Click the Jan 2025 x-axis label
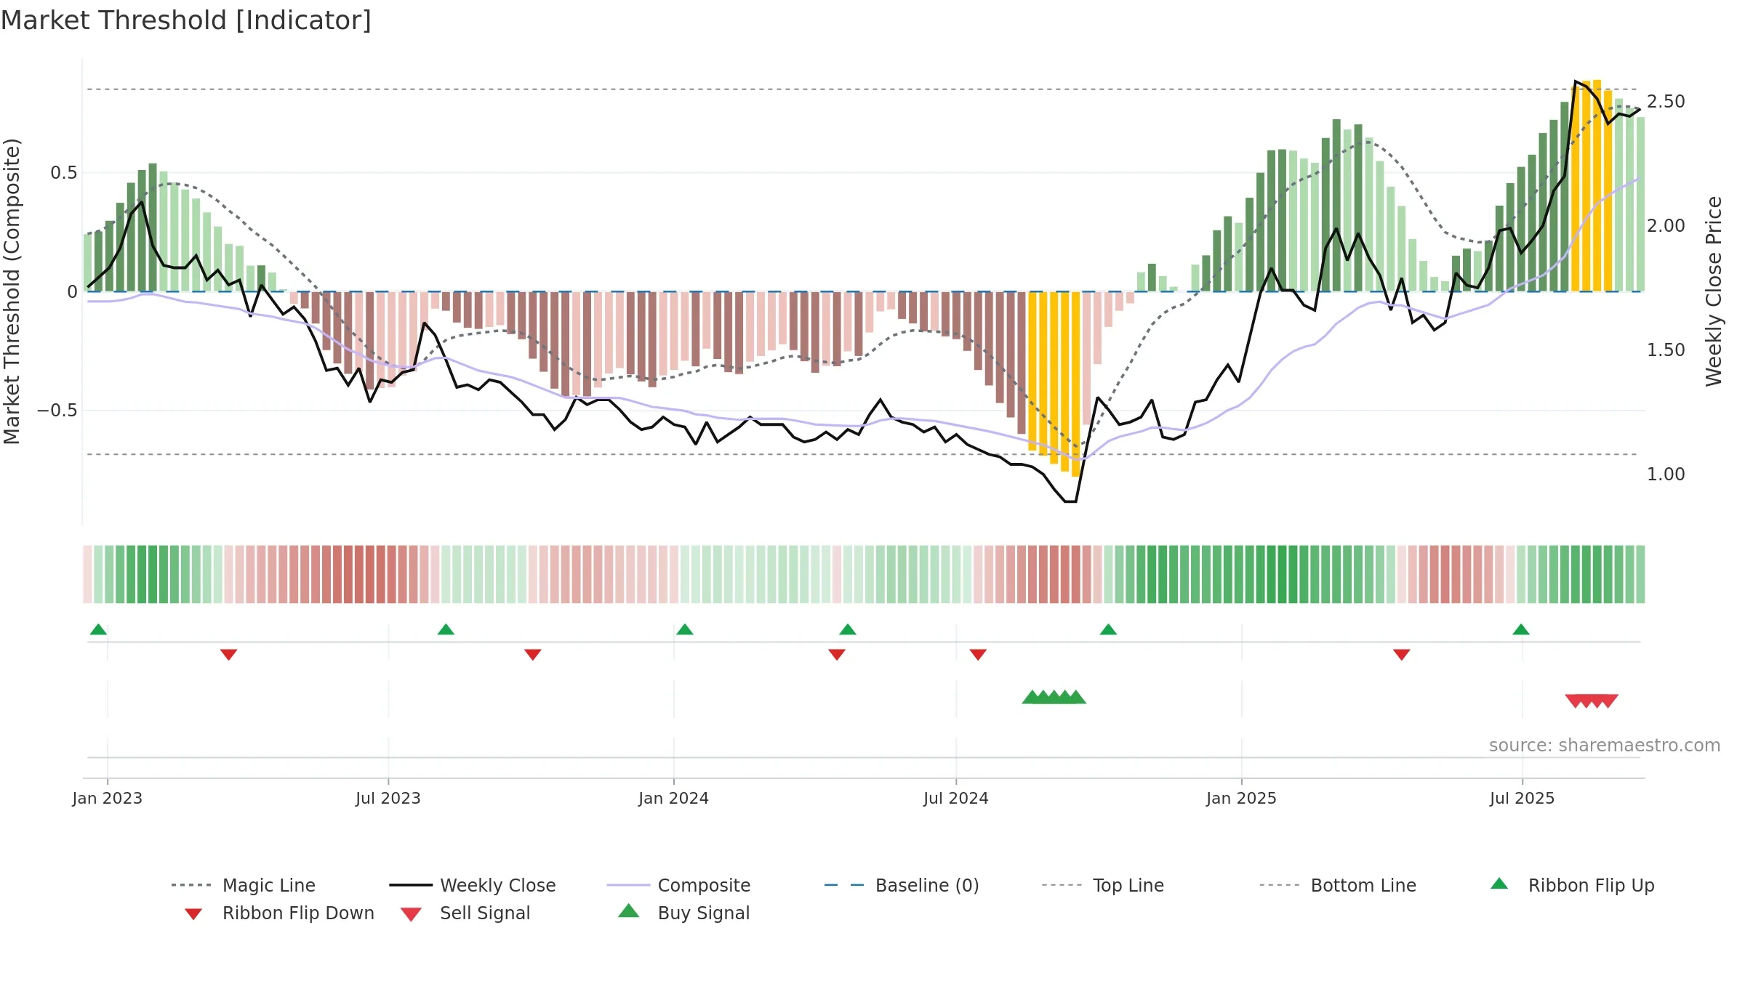This screenshot has height=981, width=1745. pyautogui.click(x=1242, y=798)
